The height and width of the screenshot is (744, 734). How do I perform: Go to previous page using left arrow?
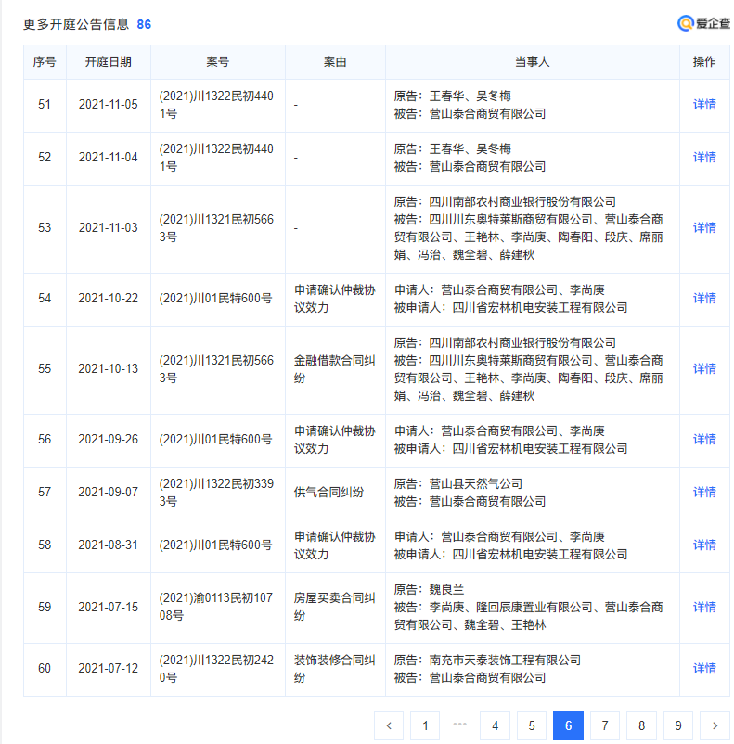click(389, 725)
